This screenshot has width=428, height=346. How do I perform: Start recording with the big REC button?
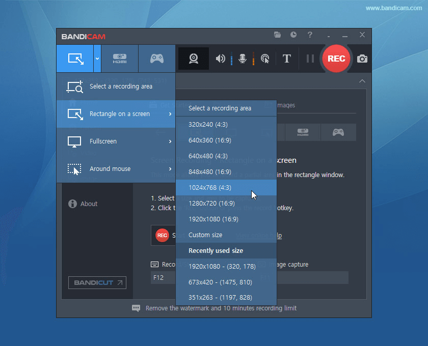point(336,59)
